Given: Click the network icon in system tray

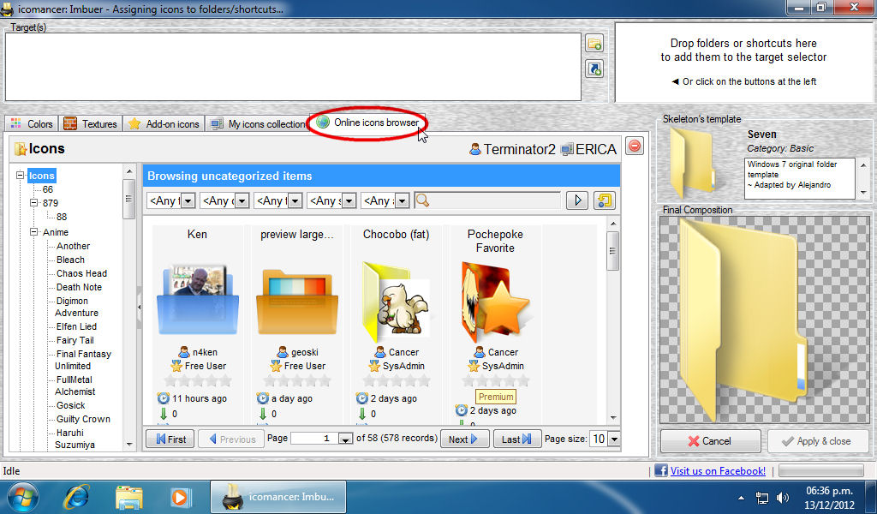Looking at the screenshot, I should [761, 497].
